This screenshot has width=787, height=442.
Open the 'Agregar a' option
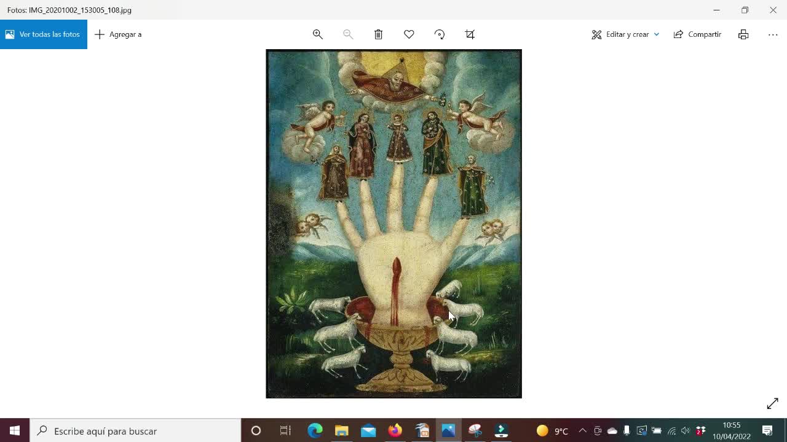[118, 34]
